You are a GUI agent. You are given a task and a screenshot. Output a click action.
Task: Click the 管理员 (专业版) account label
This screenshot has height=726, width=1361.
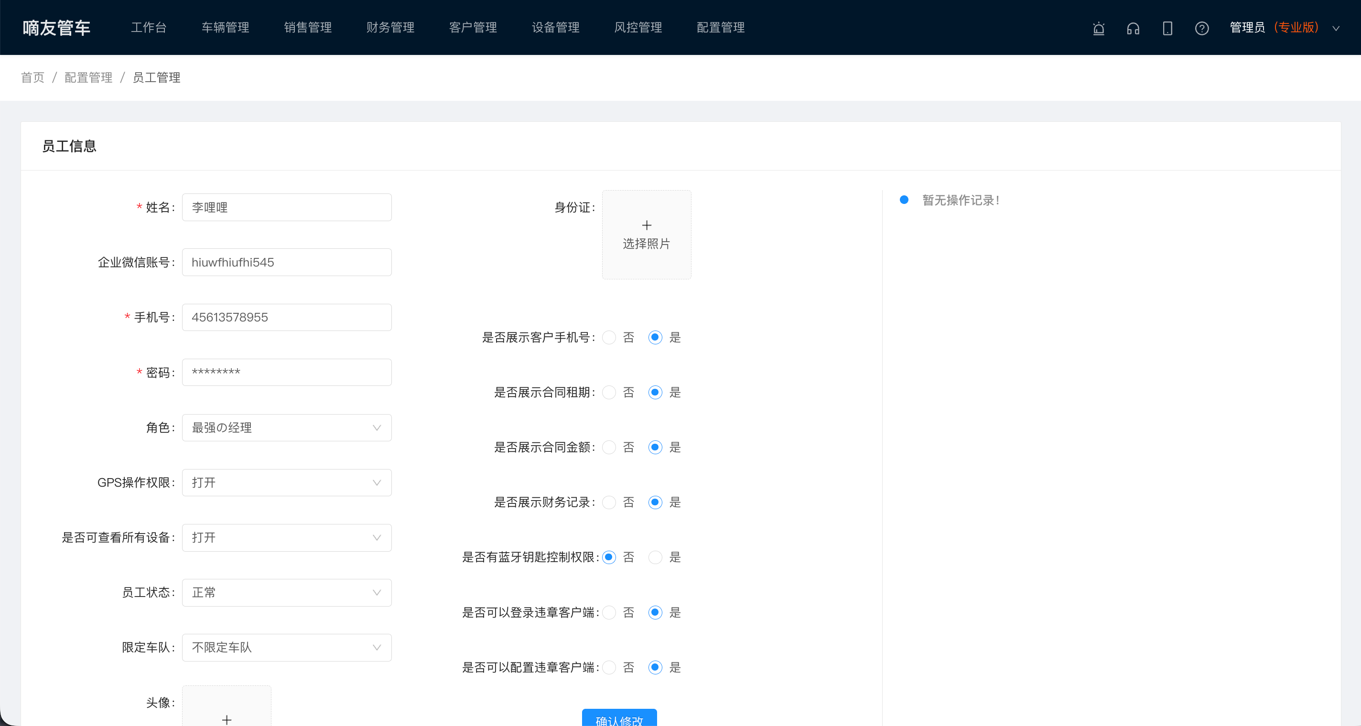pos(1275,27)
